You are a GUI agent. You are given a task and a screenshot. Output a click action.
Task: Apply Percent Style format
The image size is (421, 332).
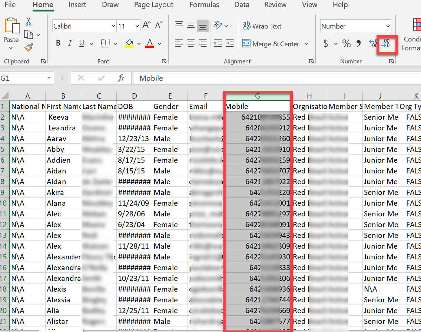pos(346,44)
